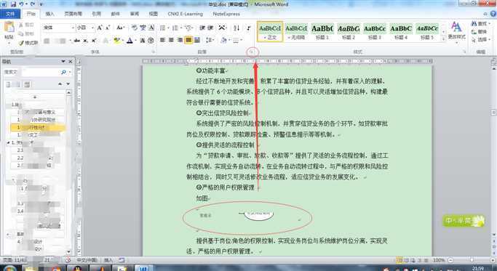Image resolution: width=497 pixels, height=271 pixels.
Task: Switch to the Insert (插入) tab
Action: point(49,14)
